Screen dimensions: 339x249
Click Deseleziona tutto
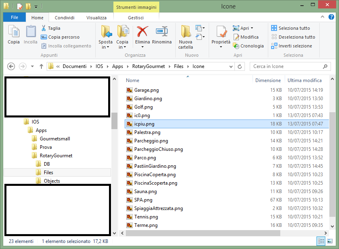coord(293,37)
